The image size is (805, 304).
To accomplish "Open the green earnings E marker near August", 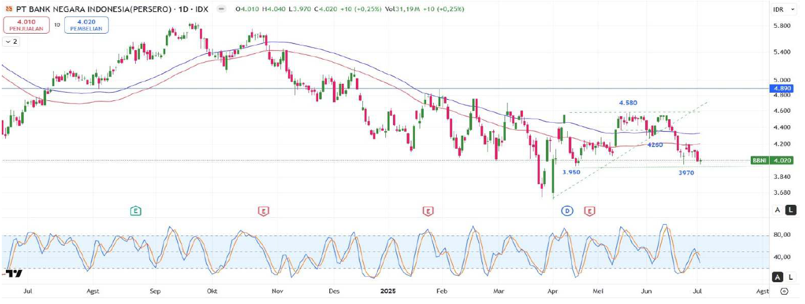I will 136,210.
